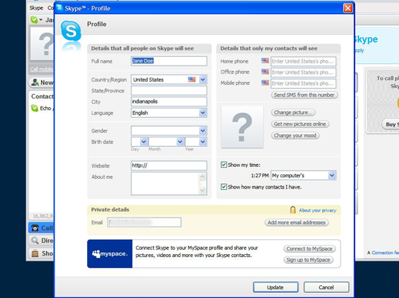The height and width of the screenshot is (298, 399).
Task: Click the Skype logo icon in title bar
Action: (x=60, y=7)
